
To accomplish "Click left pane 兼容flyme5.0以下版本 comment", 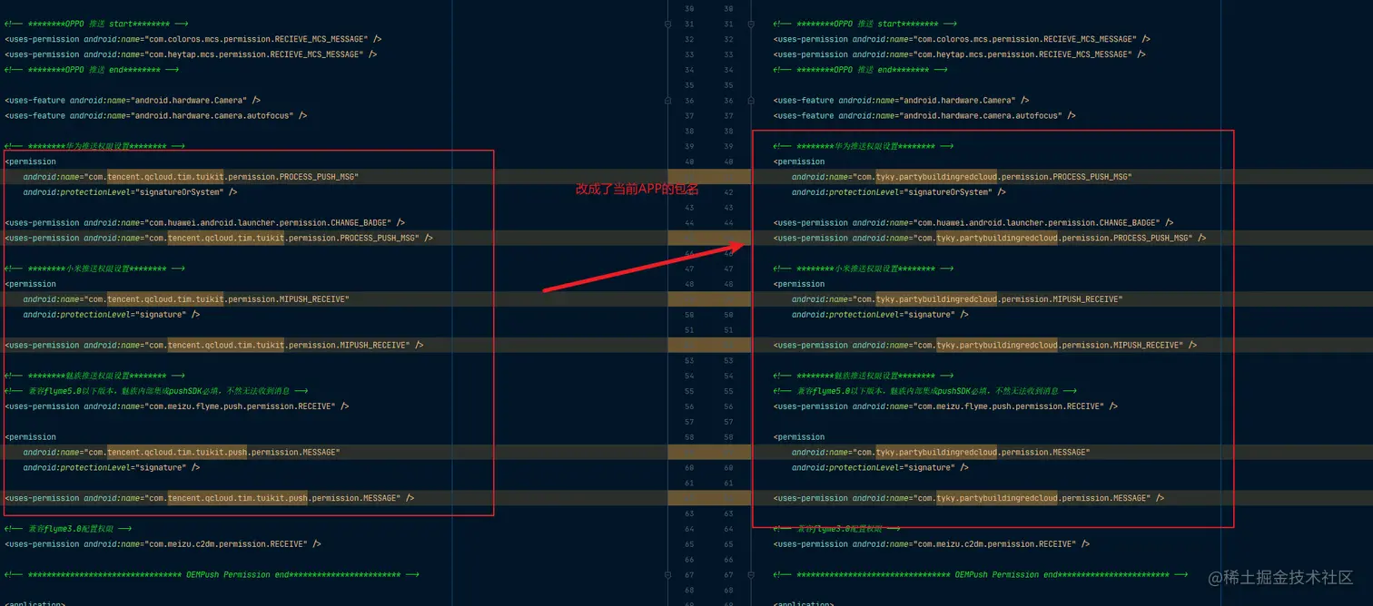I will click(155, 391).
